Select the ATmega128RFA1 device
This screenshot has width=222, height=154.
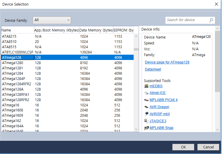67,95
